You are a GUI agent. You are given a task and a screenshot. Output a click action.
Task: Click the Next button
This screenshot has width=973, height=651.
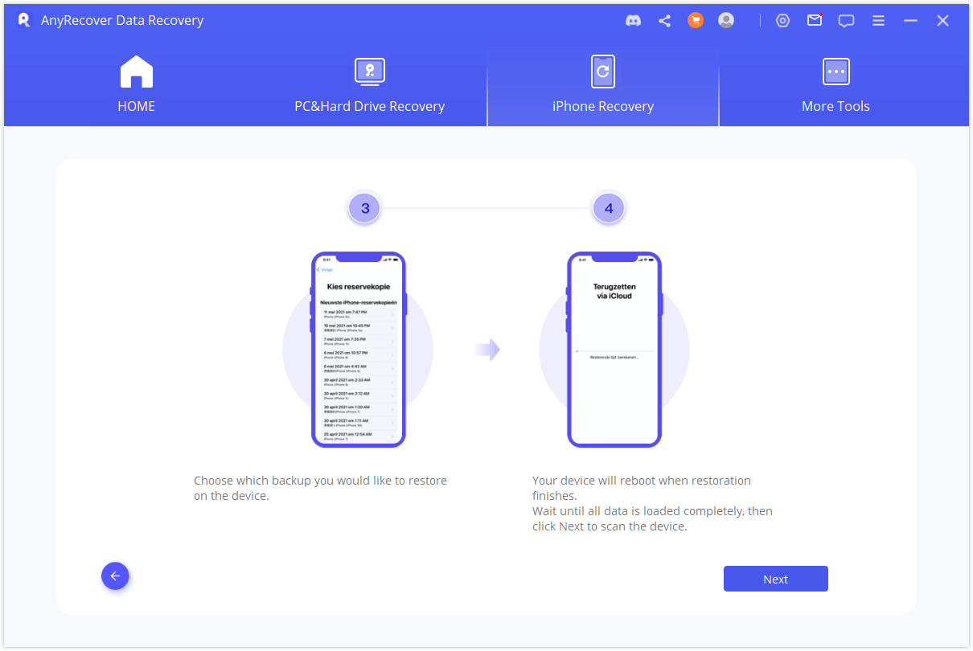click(775, 579)
